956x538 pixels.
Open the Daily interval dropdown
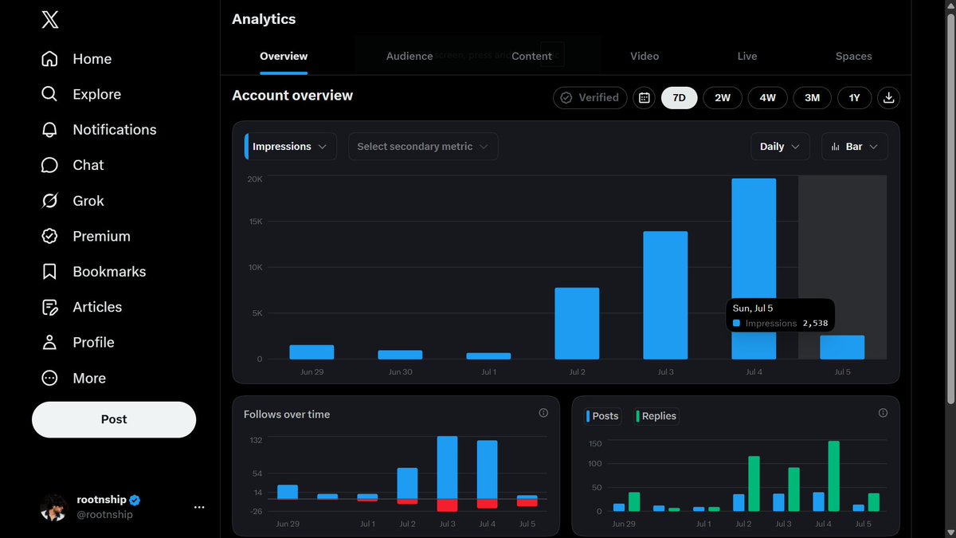pyautogui.click(x=780, y=147)
